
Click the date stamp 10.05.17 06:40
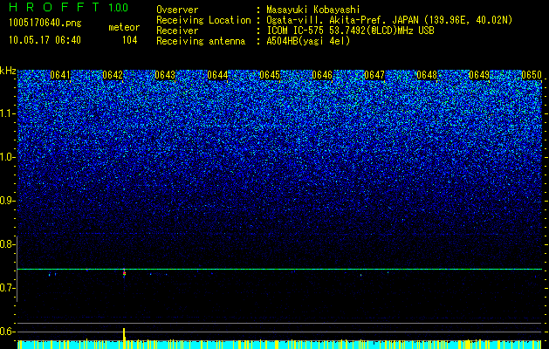tap(45, 40)
